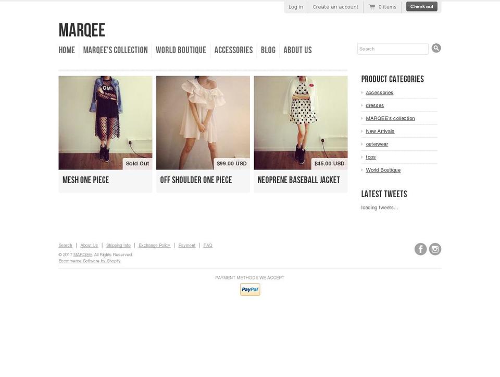Select World Boutique category link in sidebar

[383, 170]
